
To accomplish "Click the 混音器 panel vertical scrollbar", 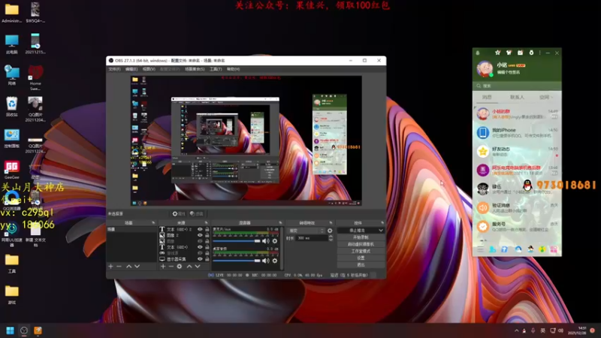I will (x=282, y=249).
